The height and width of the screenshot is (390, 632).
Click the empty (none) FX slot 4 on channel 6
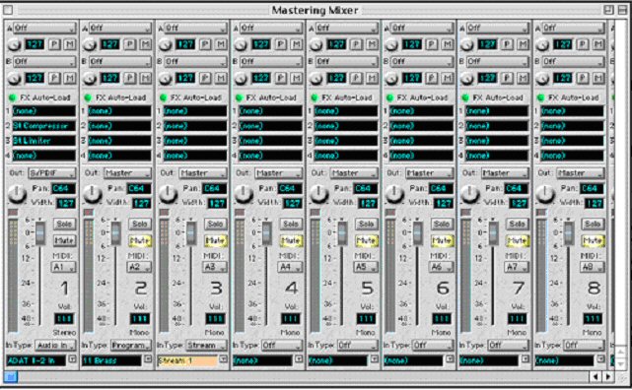(x=421, y=156)
